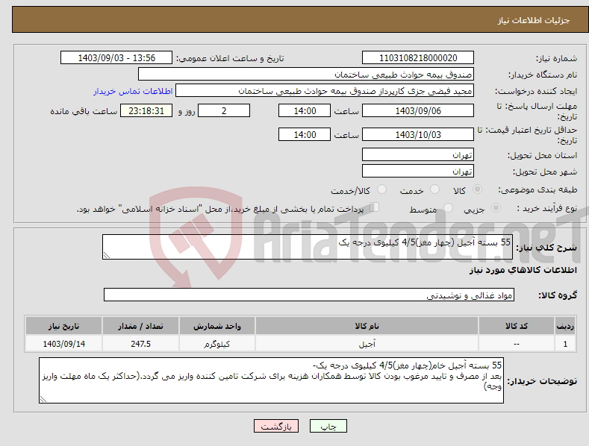Click the تعداد / مقدار column header
The height and width of the screenshot is (446, 589).
(140, 326)
